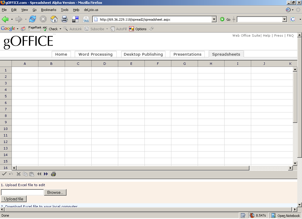The image size is (302, 219).
Task: Click the Browse... button
Action: pos(55,192)
